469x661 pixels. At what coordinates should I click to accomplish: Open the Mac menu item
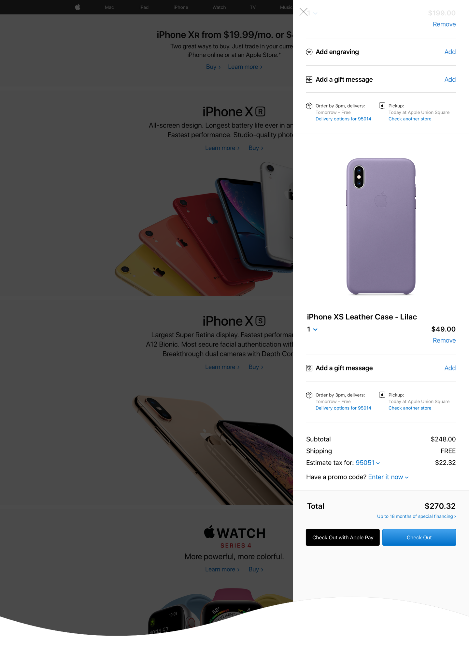pos(109,7)
